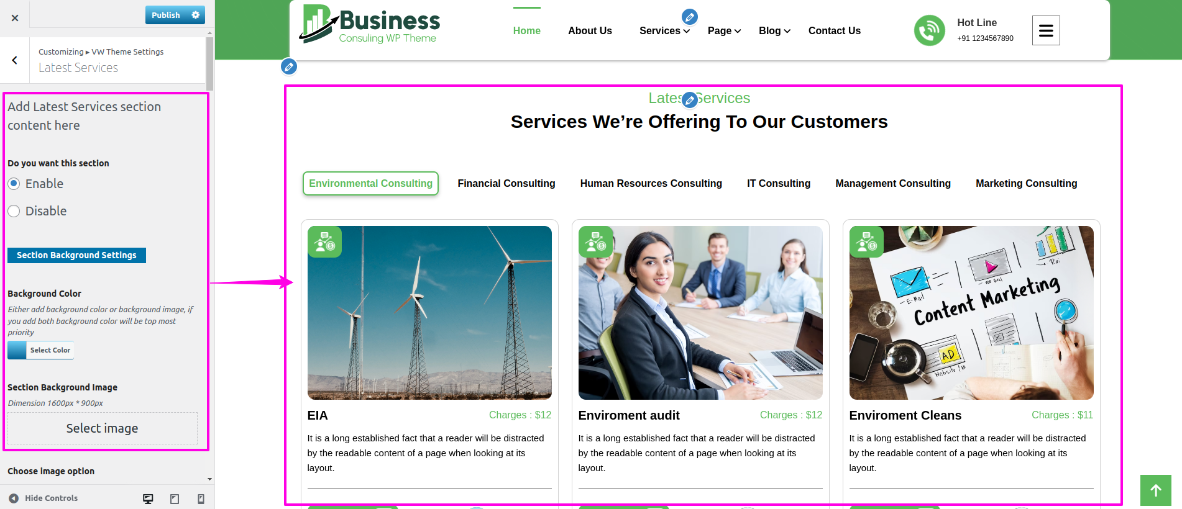Screen dimensions: 1182x509
Task: Click the Publish settings gear icon
Action: pos(196,15)
